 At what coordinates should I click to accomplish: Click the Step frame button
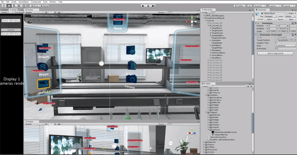pyautogui.click(x=153, y=6)
